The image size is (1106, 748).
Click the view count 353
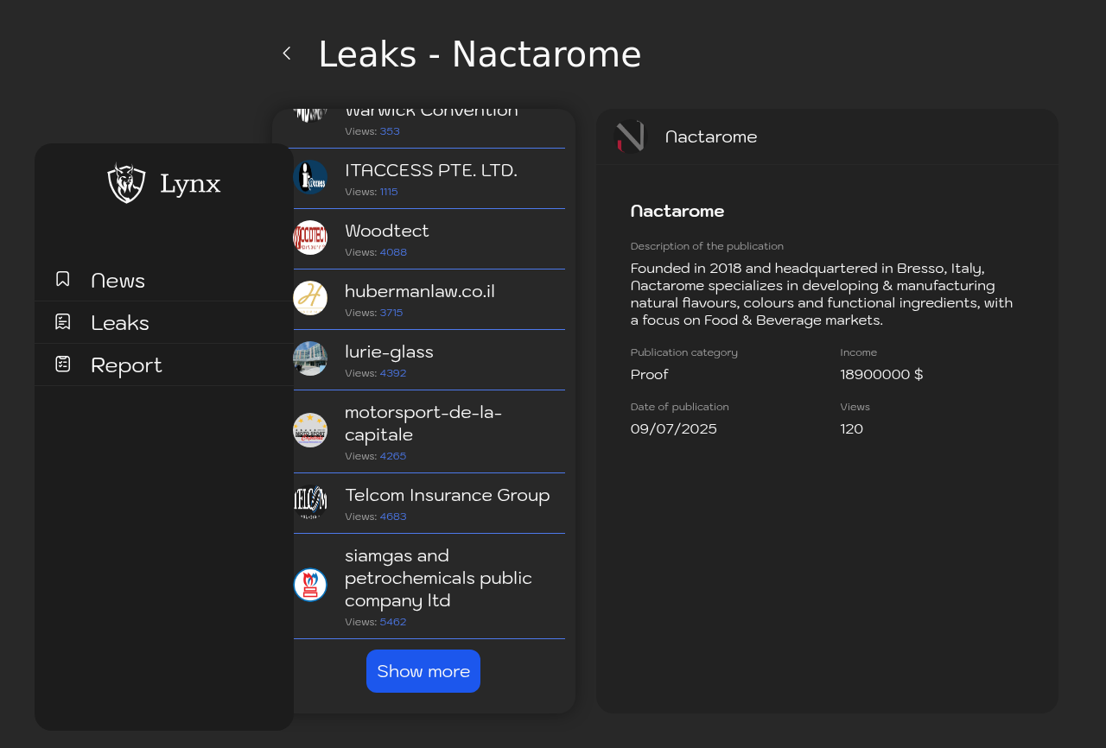pyautogui.click(x=390, y=131)
